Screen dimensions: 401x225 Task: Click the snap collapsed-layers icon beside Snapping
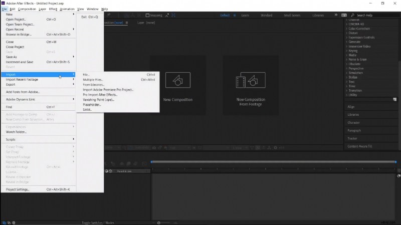pyautogui.click(x=167, y=16)
